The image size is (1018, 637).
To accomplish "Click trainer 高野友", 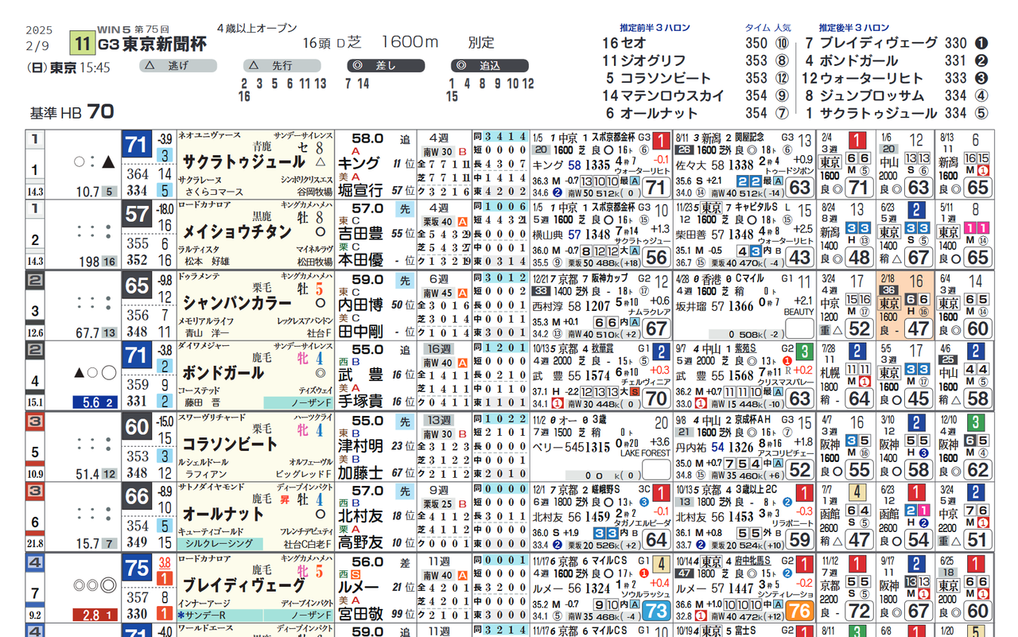I will [x=360, y=542].
